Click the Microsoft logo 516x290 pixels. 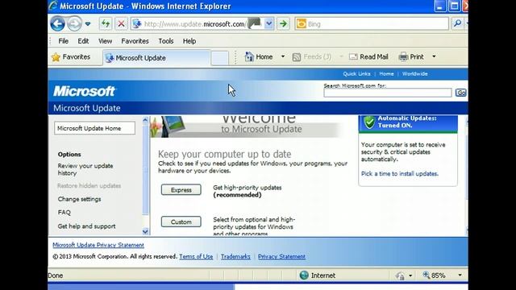(84, 91)
